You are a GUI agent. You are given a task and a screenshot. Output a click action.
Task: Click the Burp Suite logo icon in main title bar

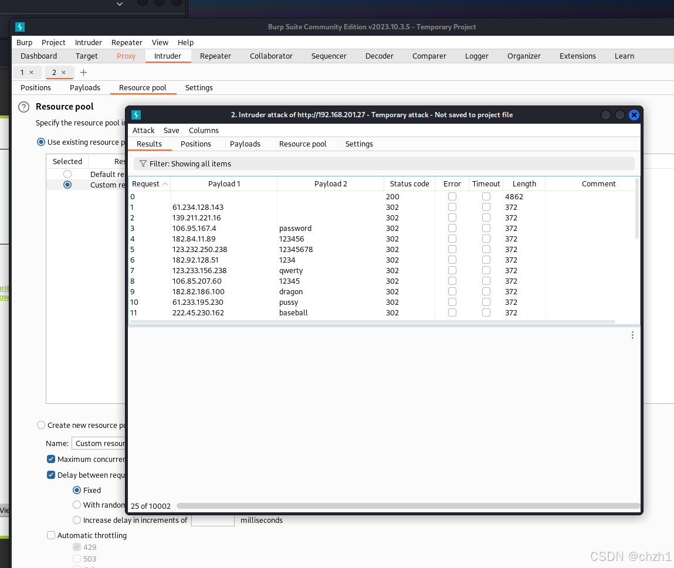(20, 26)
